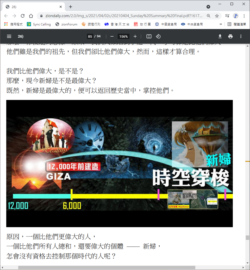Open the Sync Calling bookmark
This screenshot has height=270, width=250.
(x=39, y=24)
